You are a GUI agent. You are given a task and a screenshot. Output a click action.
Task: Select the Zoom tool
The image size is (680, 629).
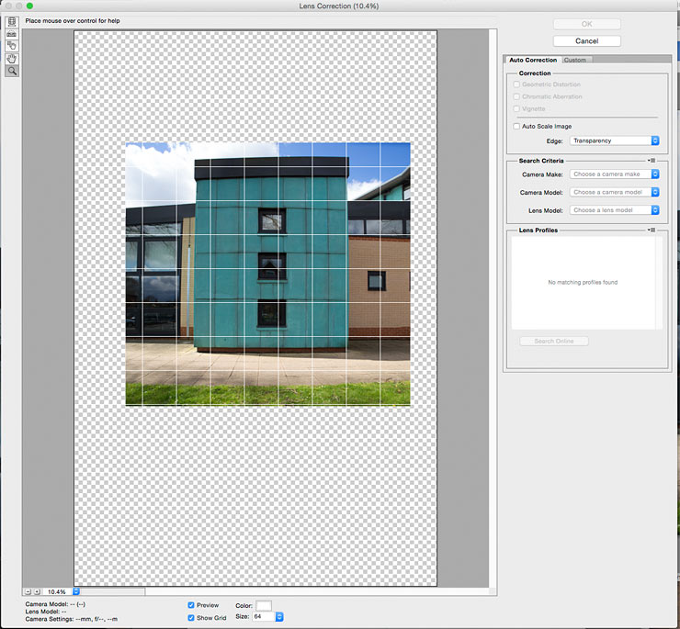click(12, 71)
